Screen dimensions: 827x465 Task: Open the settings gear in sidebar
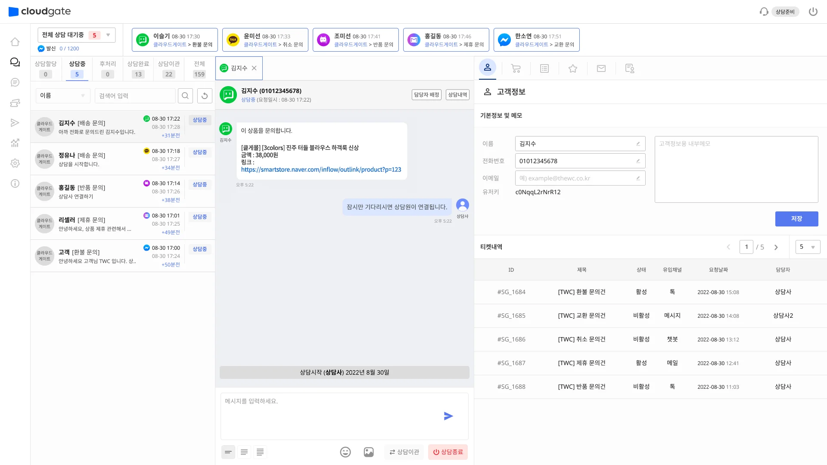(x=15, y=163)
